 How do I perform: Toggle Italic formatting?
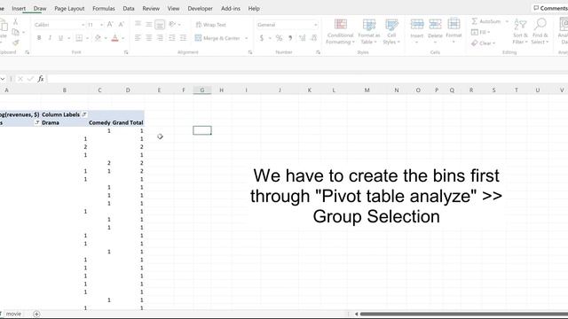(x=50, y=37)
